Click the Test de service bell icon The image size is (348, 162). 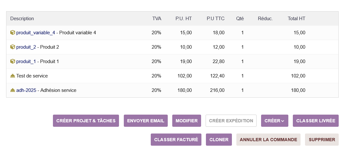13,76
